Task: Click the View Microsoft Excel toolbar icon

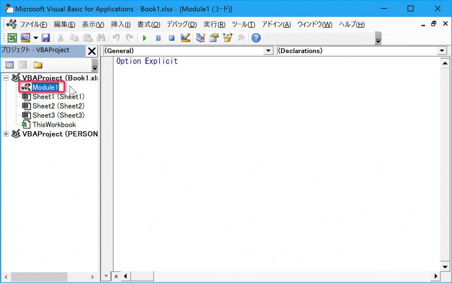Action: 12,38
